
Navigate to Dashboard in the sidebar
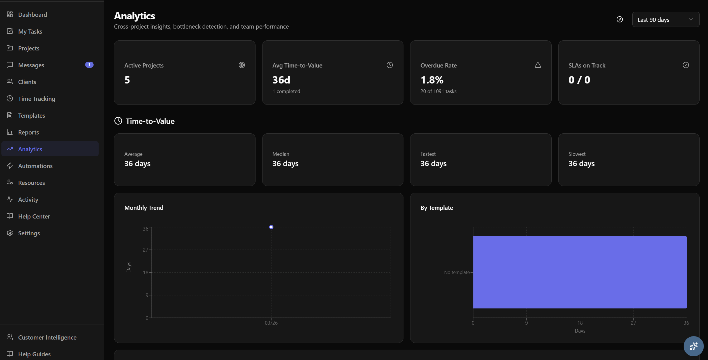tap(32, 14)
